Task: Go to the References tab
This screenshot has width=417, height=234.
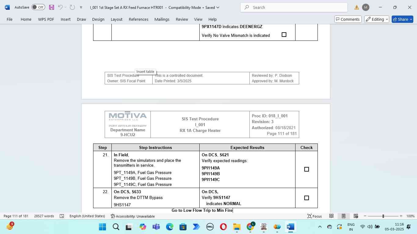Action: 139,19
